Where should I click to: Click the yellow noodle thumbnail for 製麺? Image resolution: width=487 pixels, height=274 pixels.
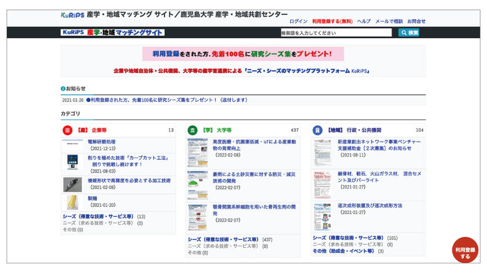(x=73, y=202)
